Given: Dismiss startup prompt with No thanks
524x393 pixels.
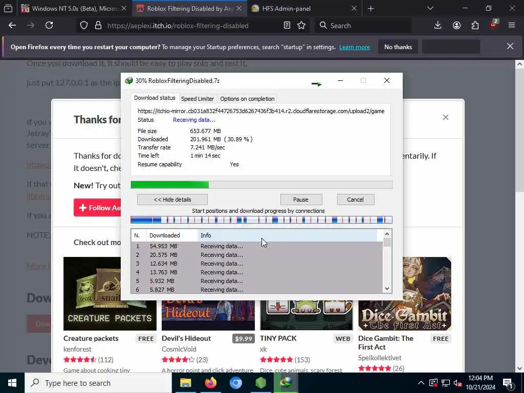Looking at the screenshot, I should [398, 47].
